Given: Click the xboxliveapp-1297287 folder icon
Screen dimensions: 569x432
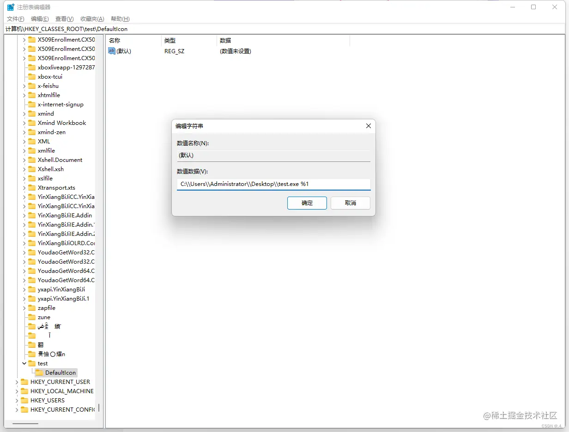Looking at the screenshot, I should [32, 68].
